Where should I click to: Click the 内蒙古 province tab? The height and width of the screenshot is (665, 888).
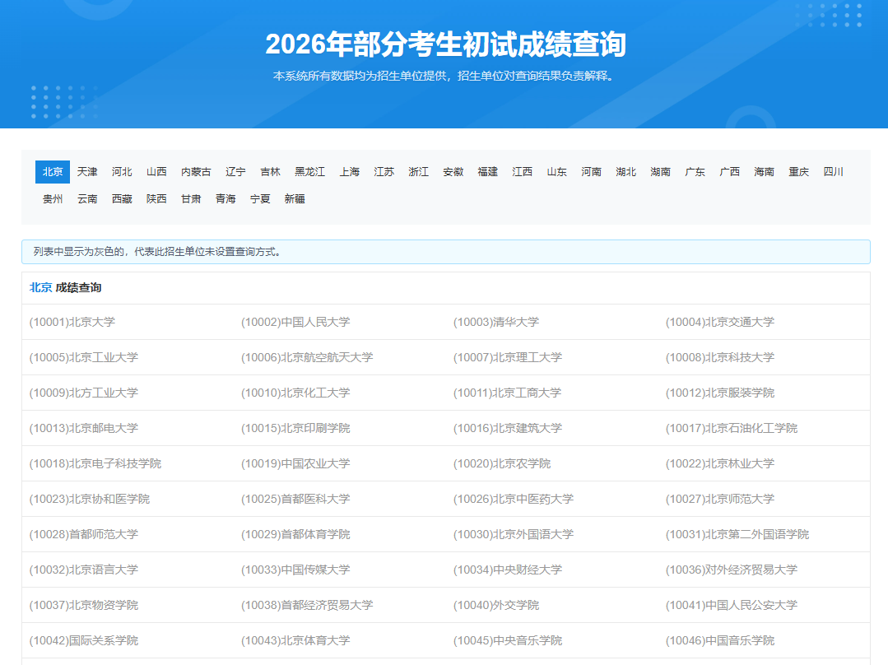pos(196,172)
